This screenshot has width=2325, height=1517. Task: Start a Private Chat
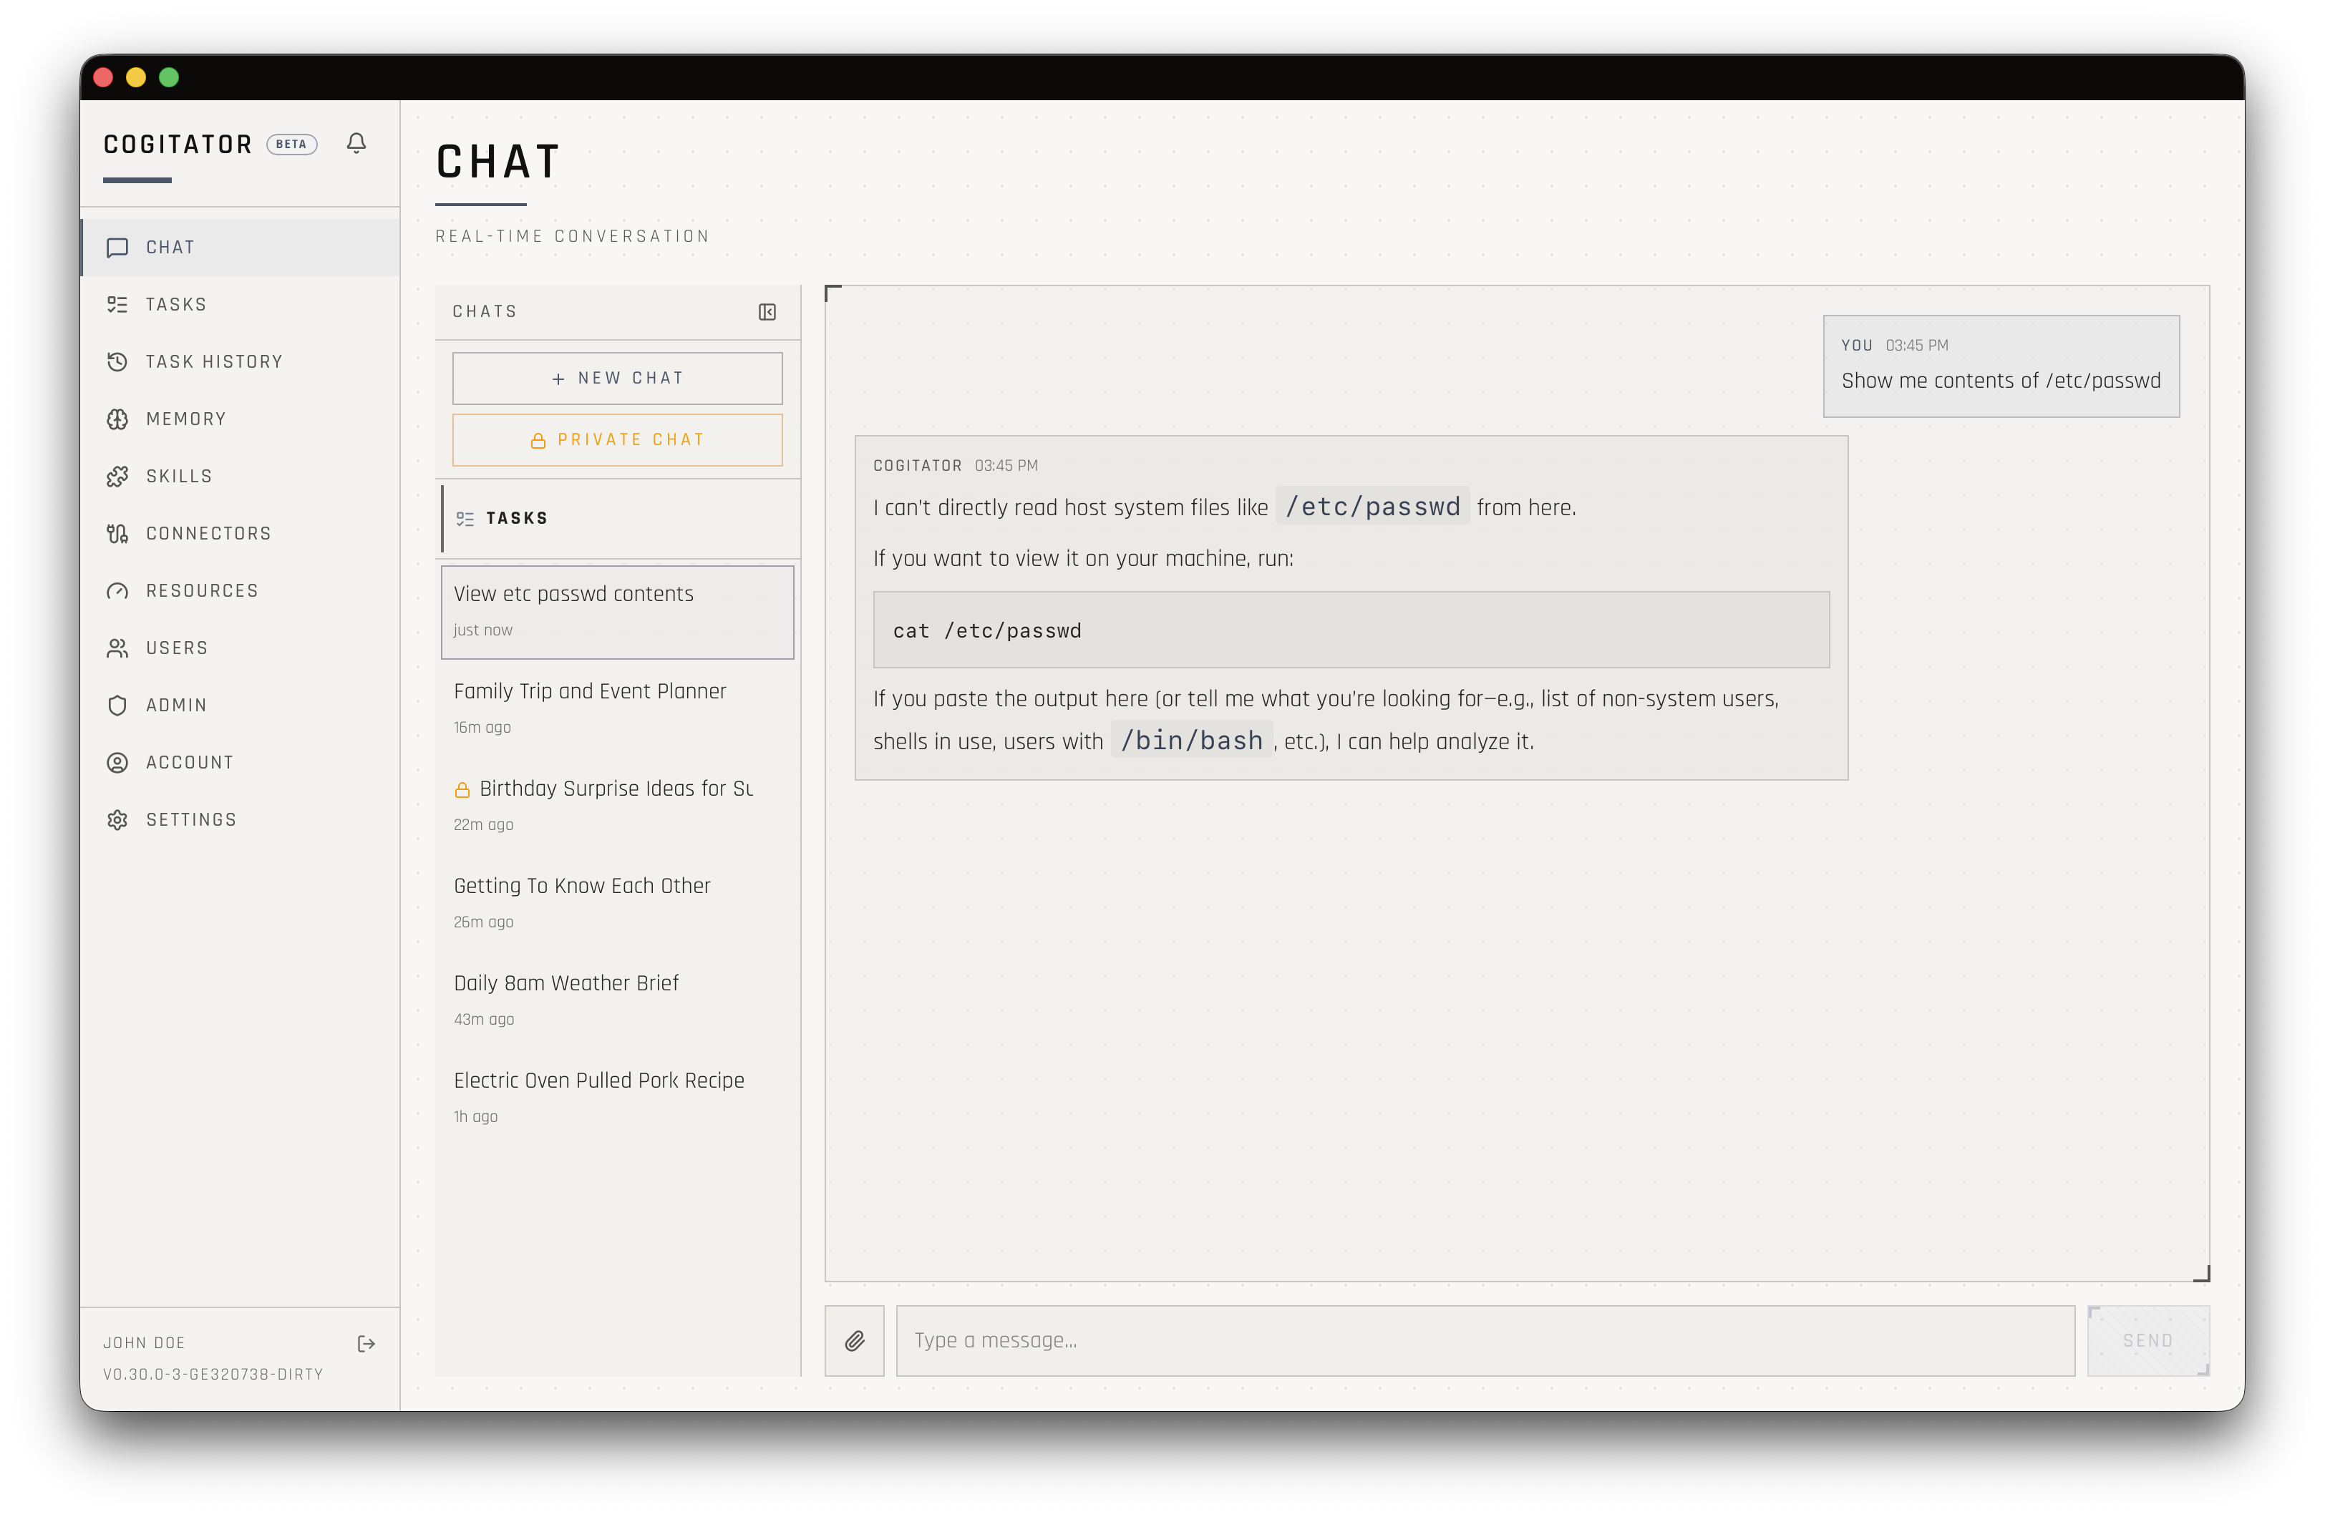[x=617, y=439]
